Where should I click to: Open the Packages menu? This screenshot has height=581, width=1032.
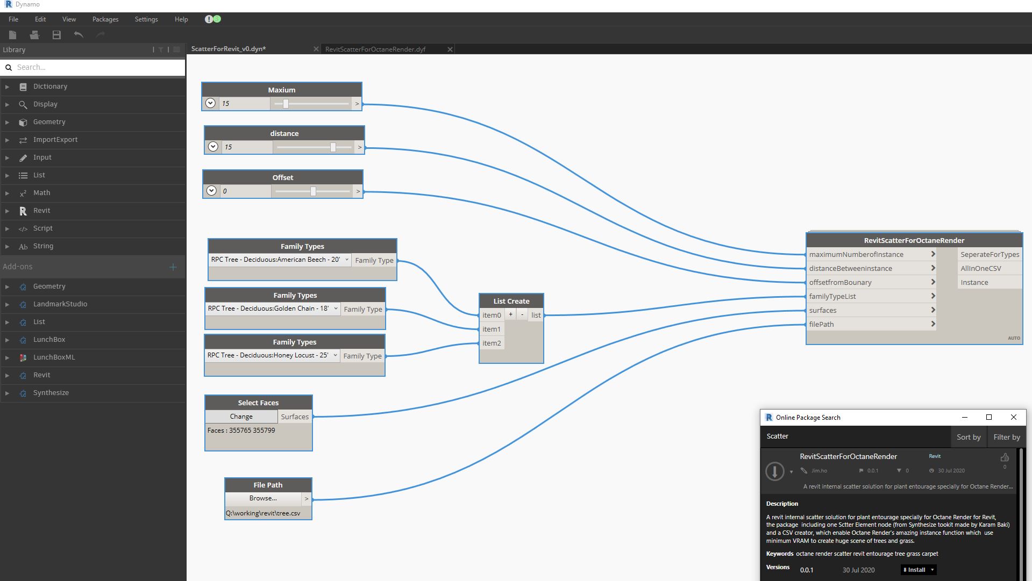pyautogui.click(x=105, y=19)
